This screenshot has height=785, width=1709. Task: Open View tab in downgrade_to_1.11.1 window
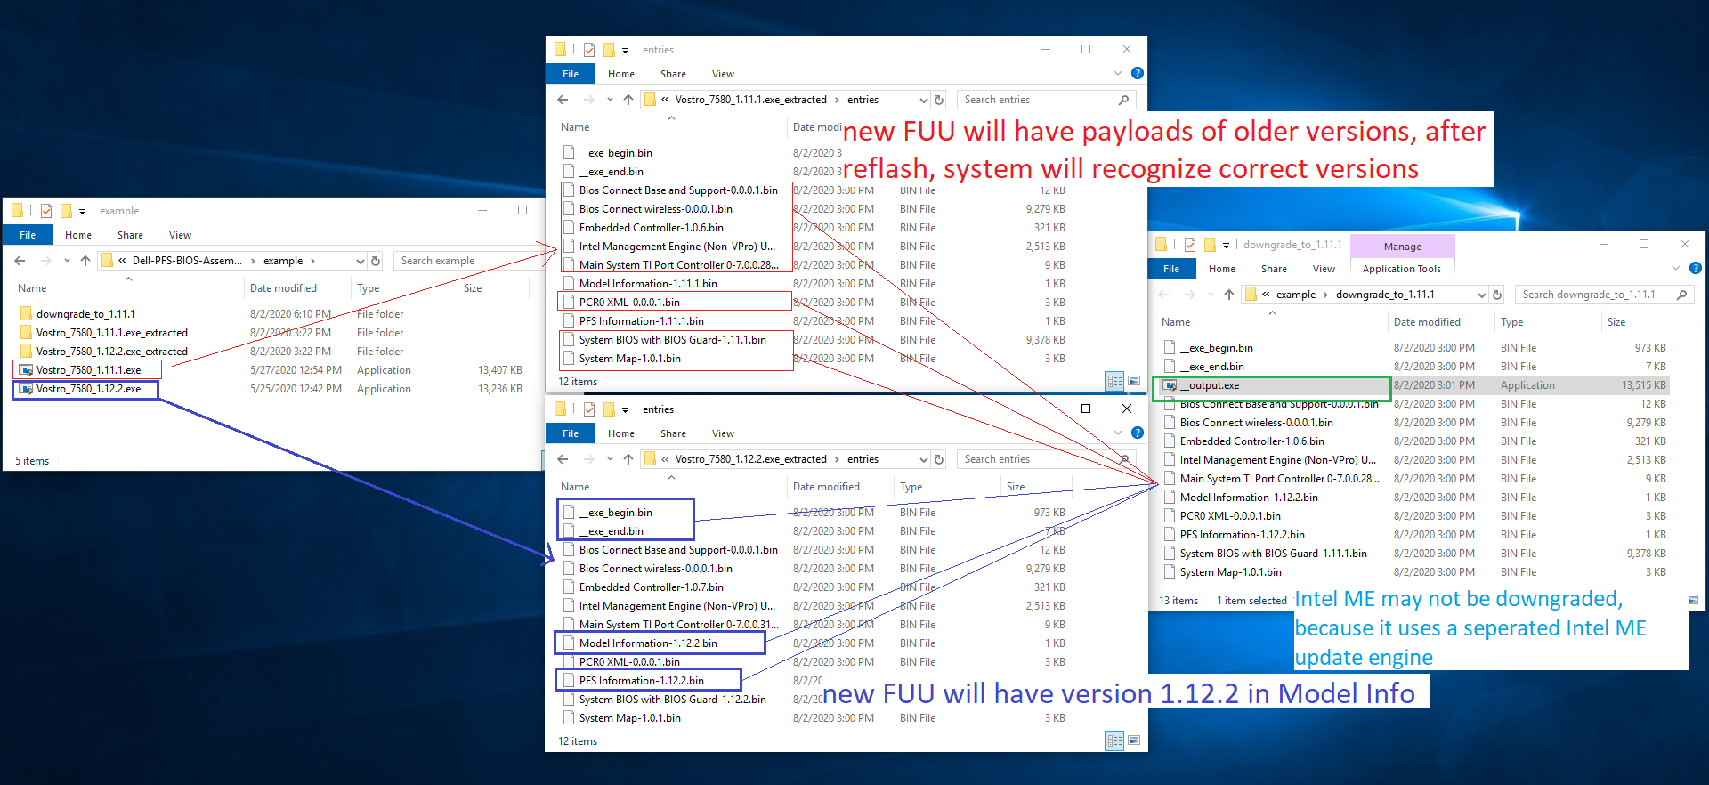coord(1324,269)
